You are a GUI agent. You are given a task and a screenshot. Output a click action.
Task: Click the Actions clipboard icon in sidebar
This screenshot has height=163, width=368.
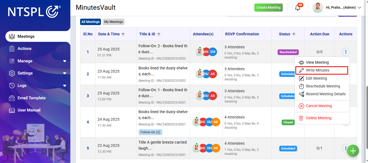(x=12, y=49)
